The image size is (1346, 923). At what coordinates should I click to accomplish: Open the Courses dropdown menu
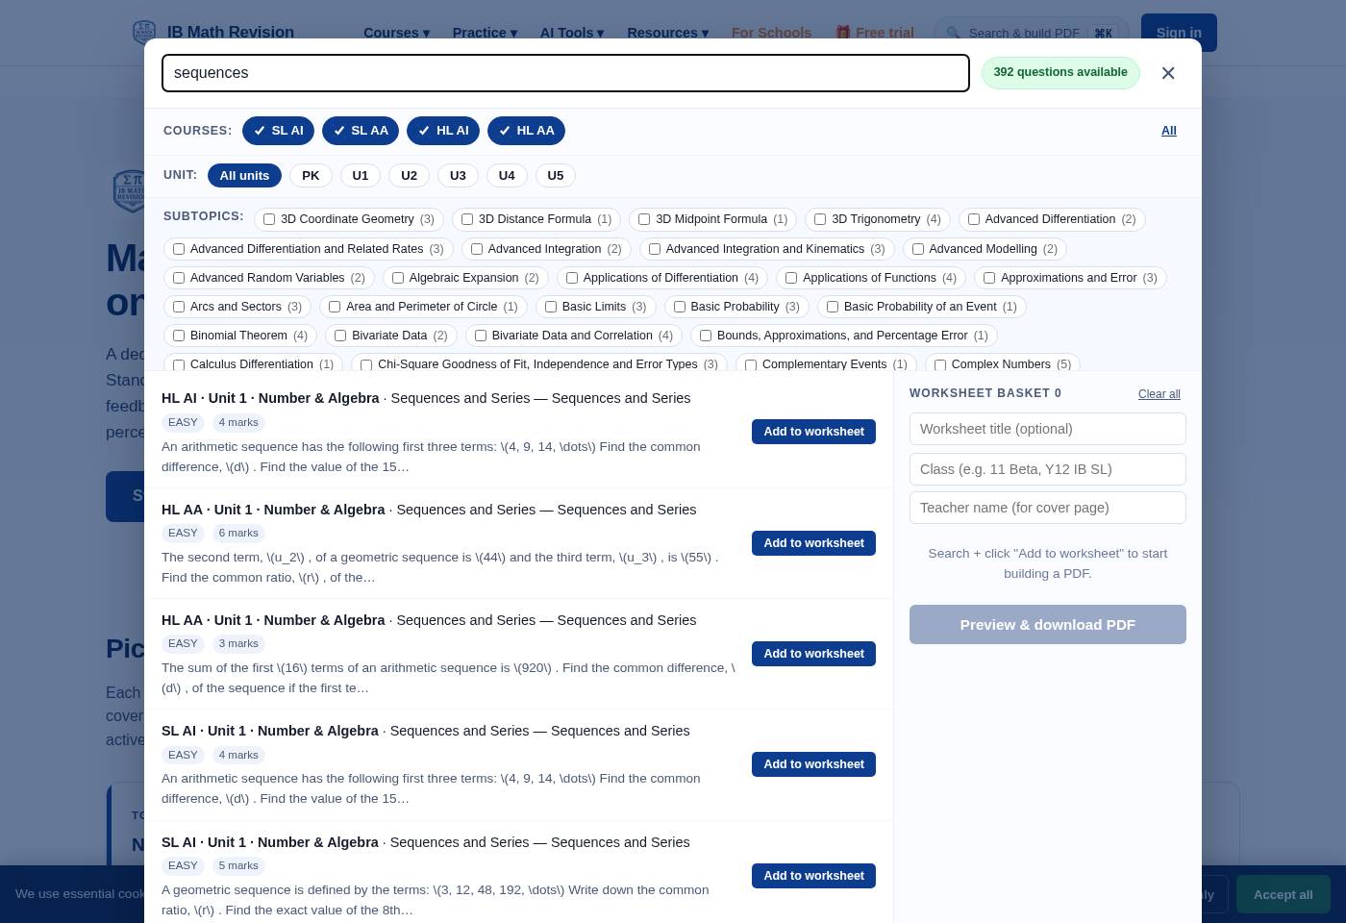tap(396, 33)
